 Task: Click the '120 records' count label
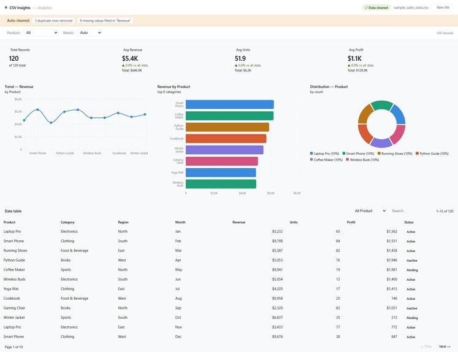(445, 33)
